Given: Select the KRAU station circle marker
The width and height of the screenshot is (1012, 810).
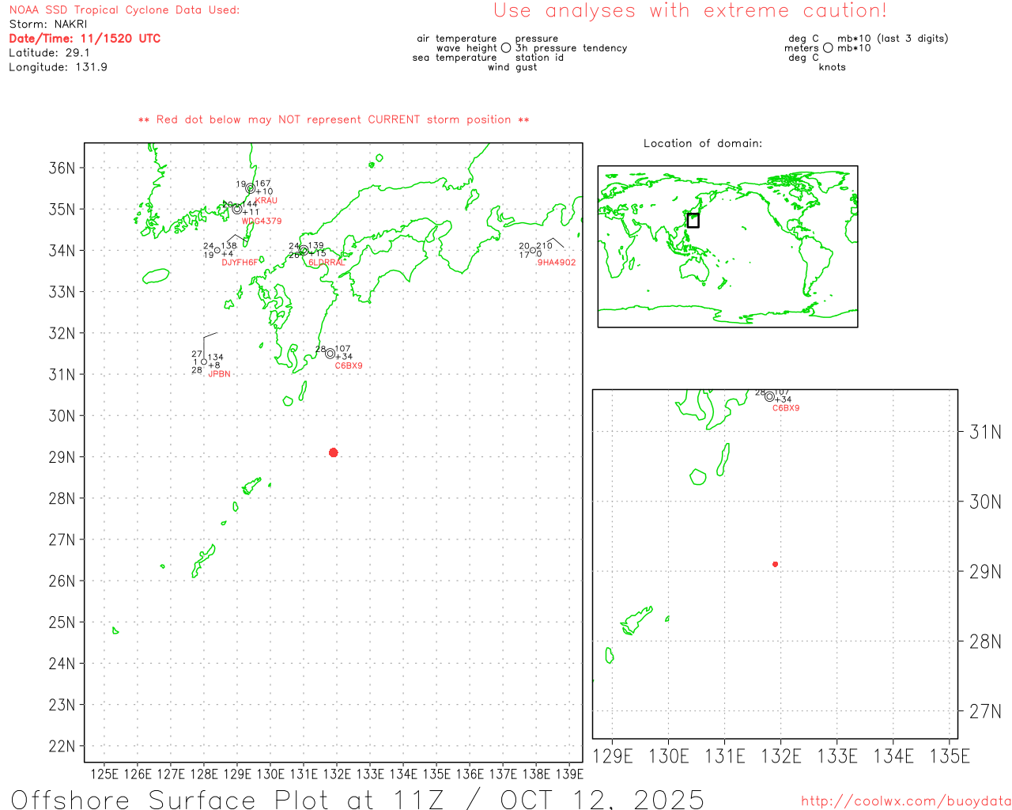Looking at the screenshot, I should click(250, 188).
